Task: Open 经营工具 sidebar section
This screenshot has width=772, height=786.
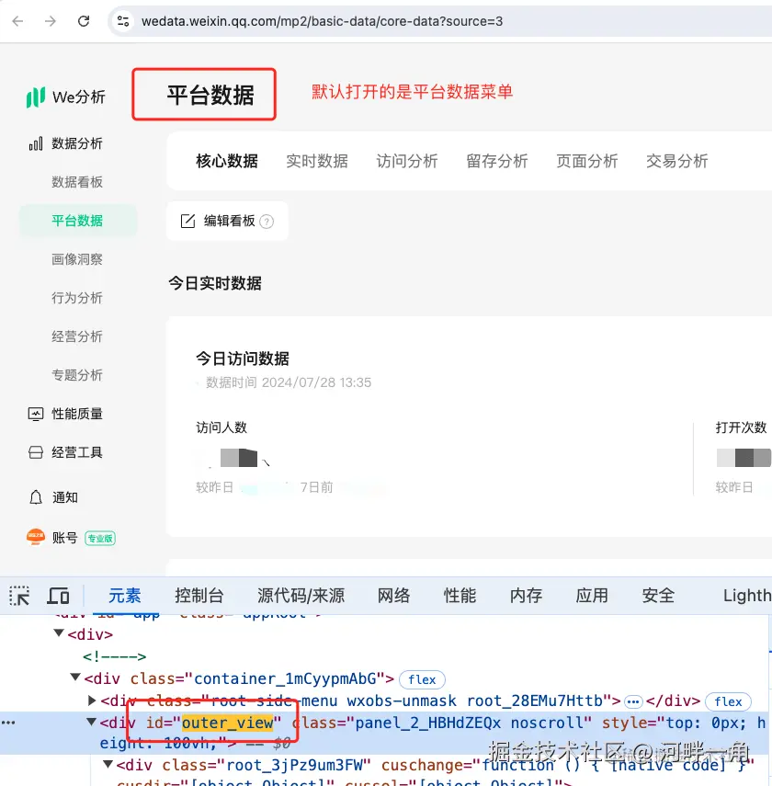Action: (x=76, y=452)
